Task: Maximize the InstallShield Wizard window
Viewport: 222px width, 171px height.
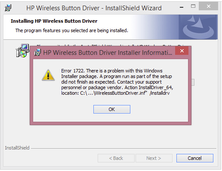Action: (x=193, y=6)
